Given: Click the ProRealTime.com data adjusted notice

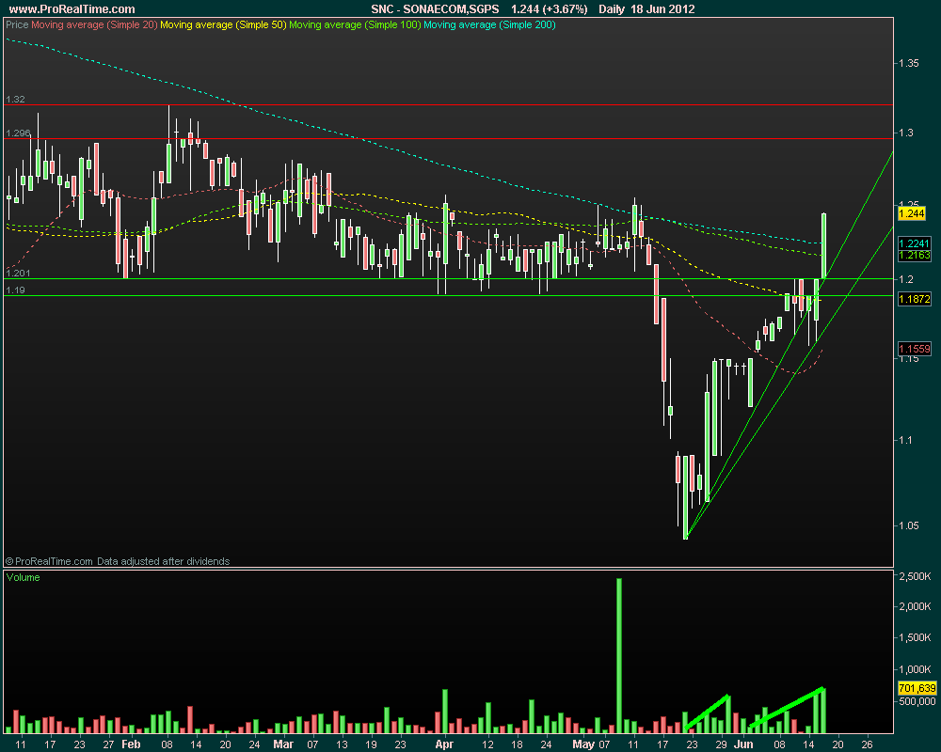Looking at the screenshot, I should click(118, 561).
